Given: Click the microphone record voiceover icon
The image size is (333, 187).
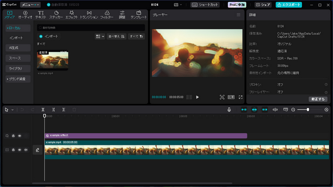Looking at the screenshot, I should (x=229, y=109).
